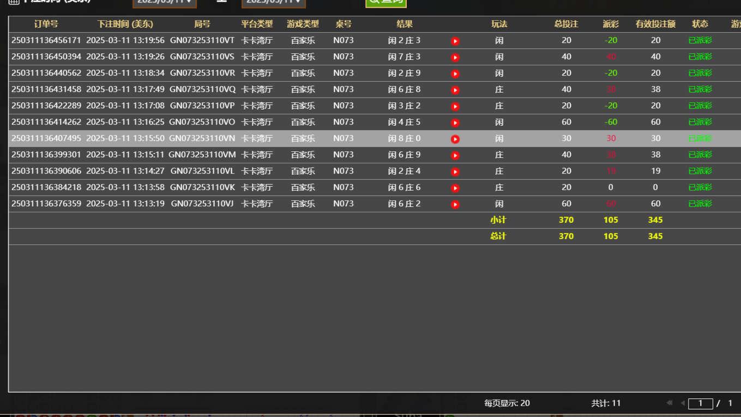Select the 订单号 column header
Viewport: 741px width, 417px height.
46,24
